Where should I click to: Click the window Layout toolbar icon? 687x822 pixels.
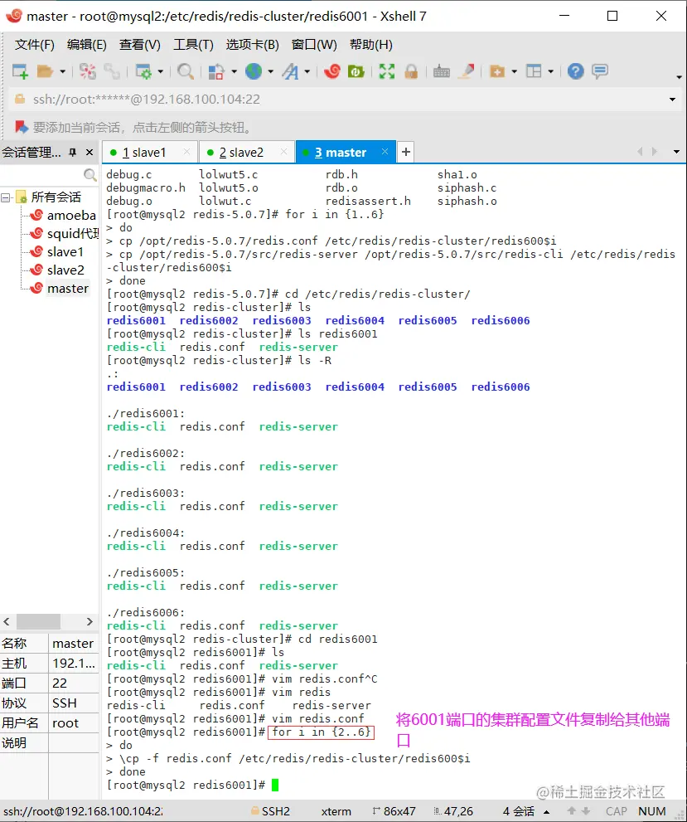534,71
